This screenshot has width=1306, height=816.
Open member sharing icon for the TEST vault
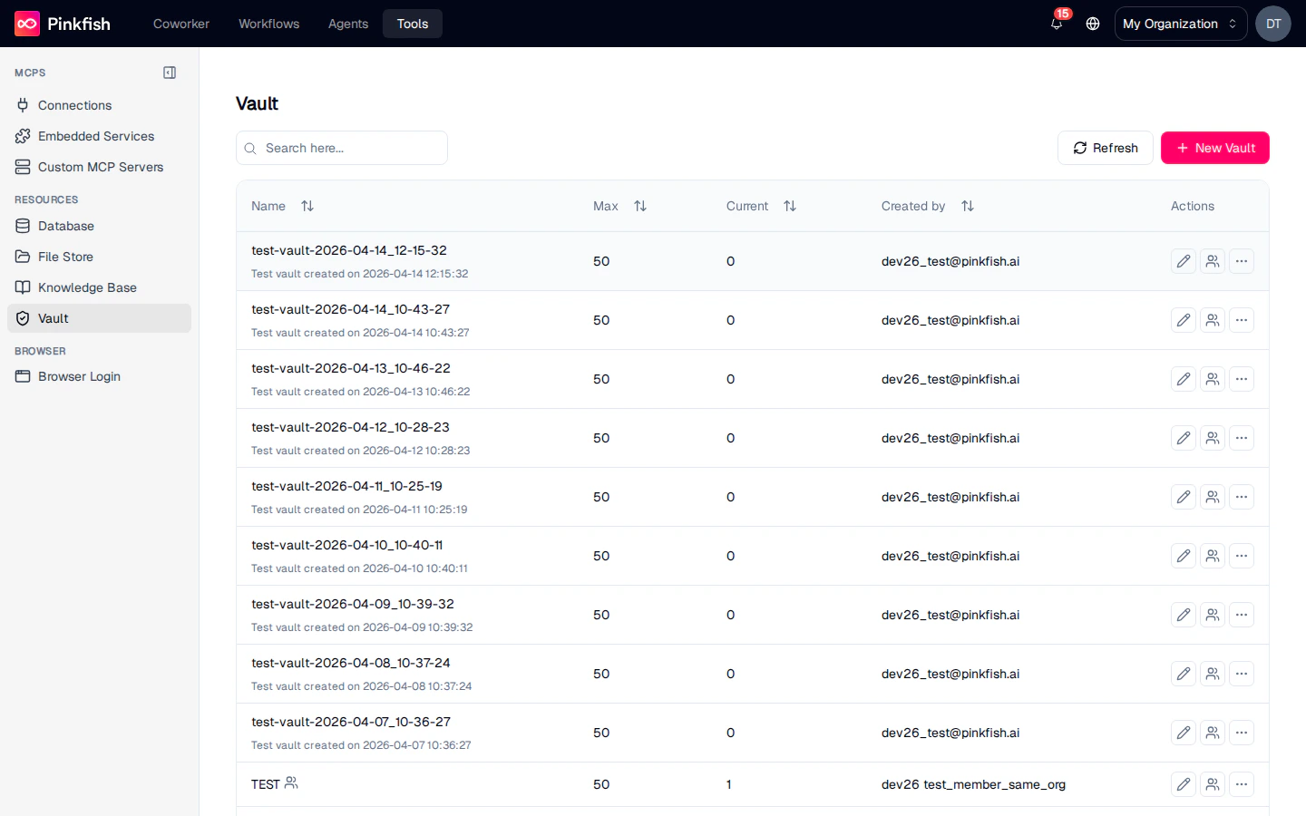tap(1213, 784)
